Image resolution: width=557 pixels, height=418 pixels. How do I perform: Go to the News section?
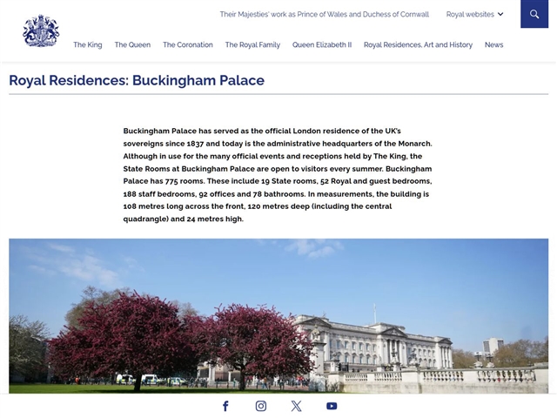(x=493, y=44)
